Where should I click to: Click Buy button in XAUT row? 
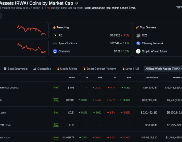56,137
